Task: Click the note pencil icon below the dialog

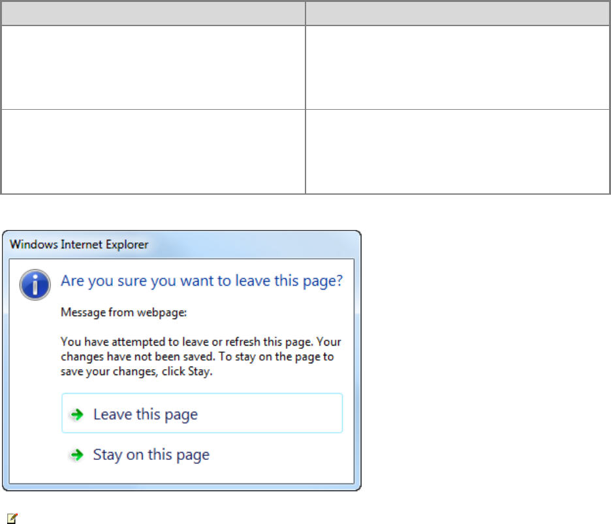Action: pos(12,518)
